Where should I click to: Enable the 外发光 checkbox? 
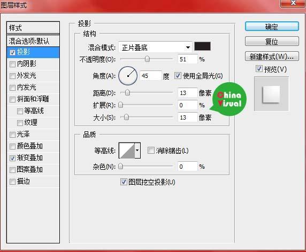[12, 76]
